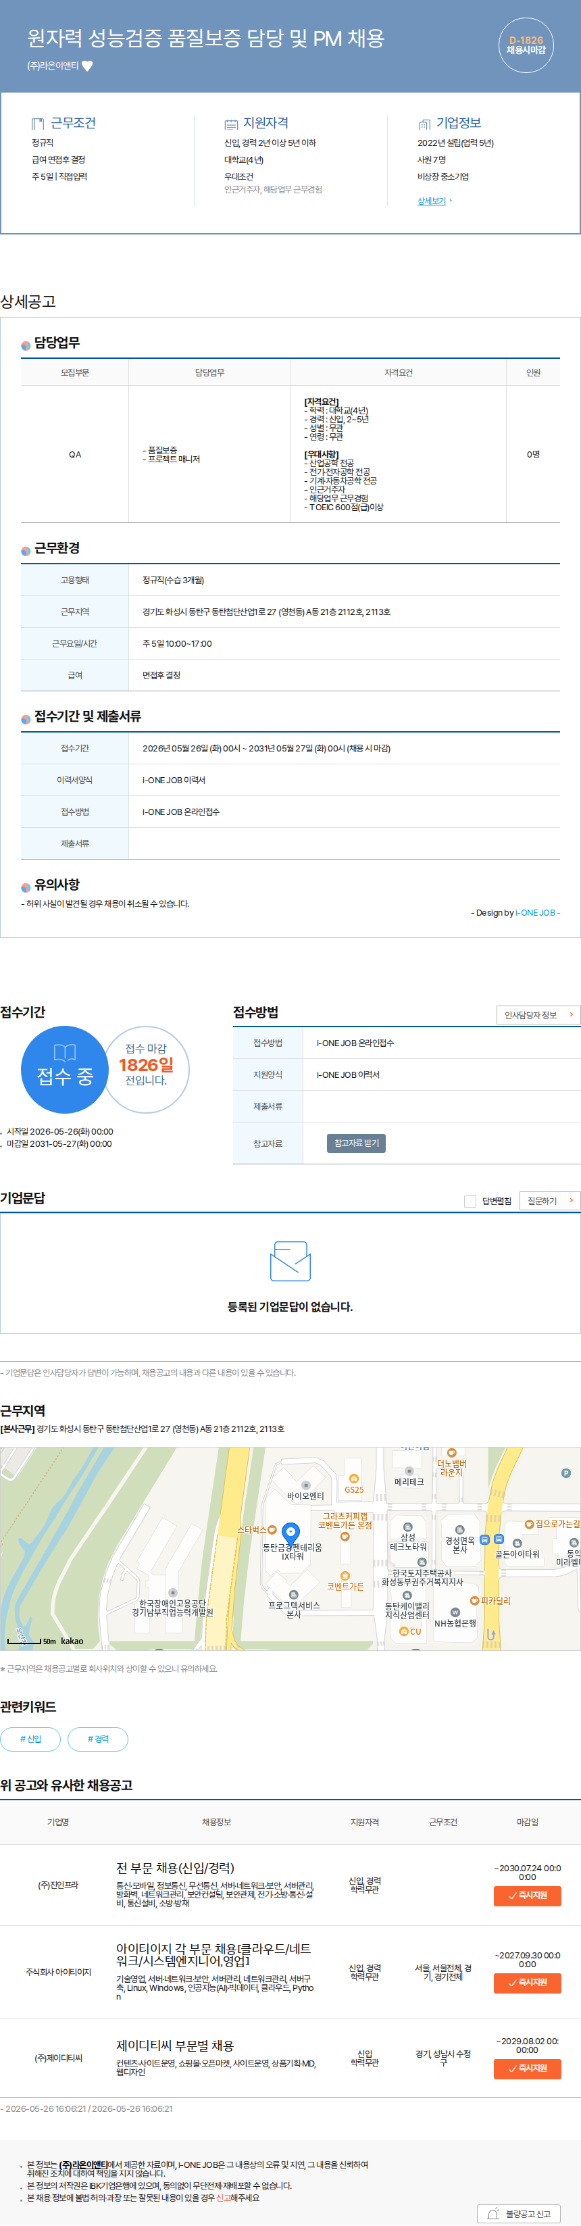581x2226 pixels.
Task: Click the 마감일 column header
Action: coord(528,1822)
